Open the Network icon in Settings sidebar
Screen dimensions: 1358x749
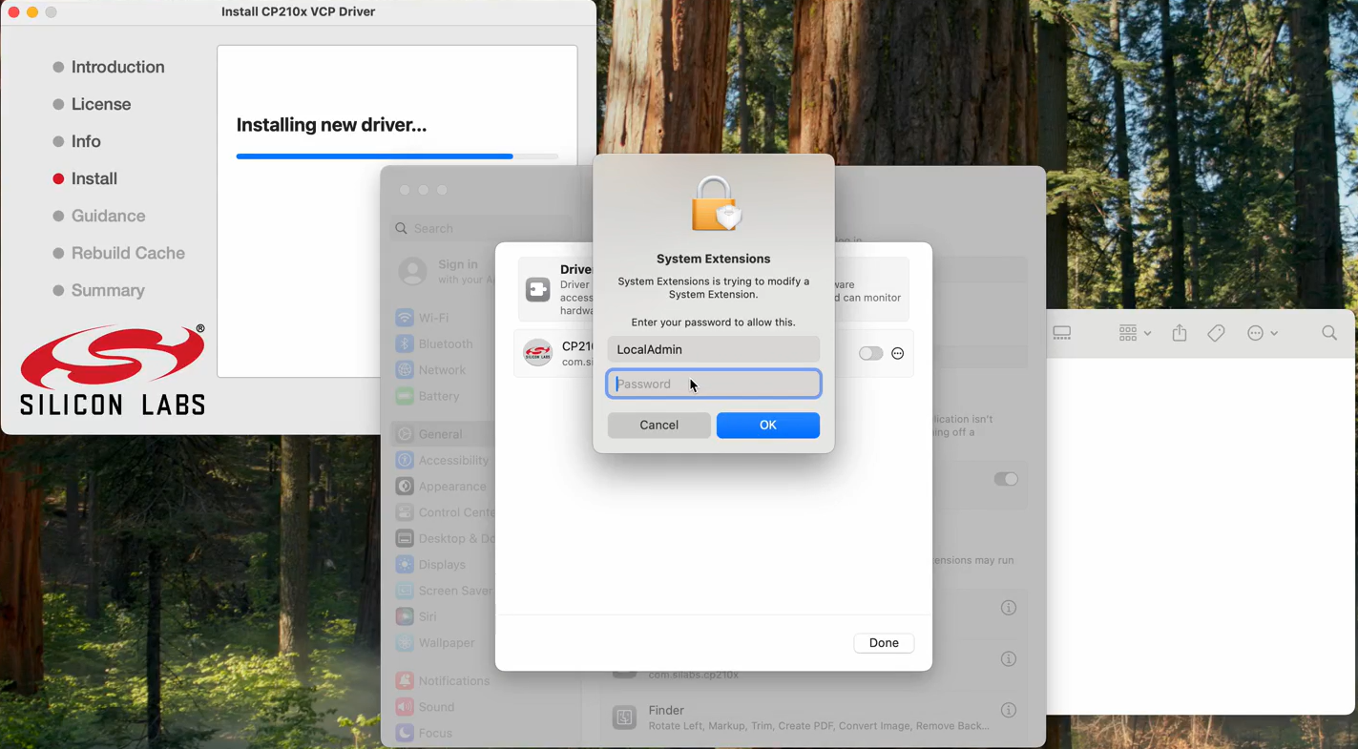click(x=405, y=370)
